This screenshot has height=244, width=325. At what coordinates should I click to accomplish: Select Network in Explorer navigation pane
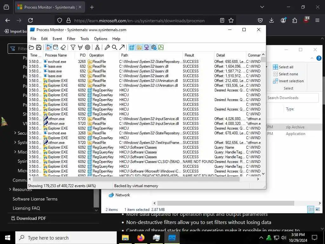(x=119, y=195)
